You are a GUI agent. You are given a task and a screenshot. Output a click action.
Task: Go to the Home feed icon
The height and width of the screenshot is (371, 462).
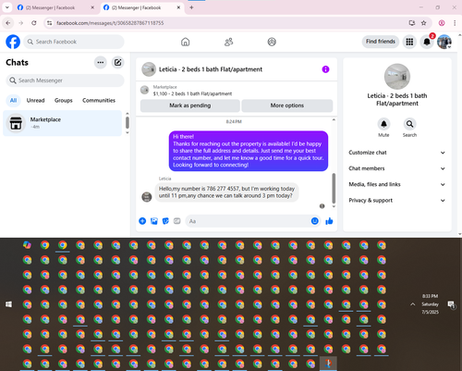[x=185, y=42]
